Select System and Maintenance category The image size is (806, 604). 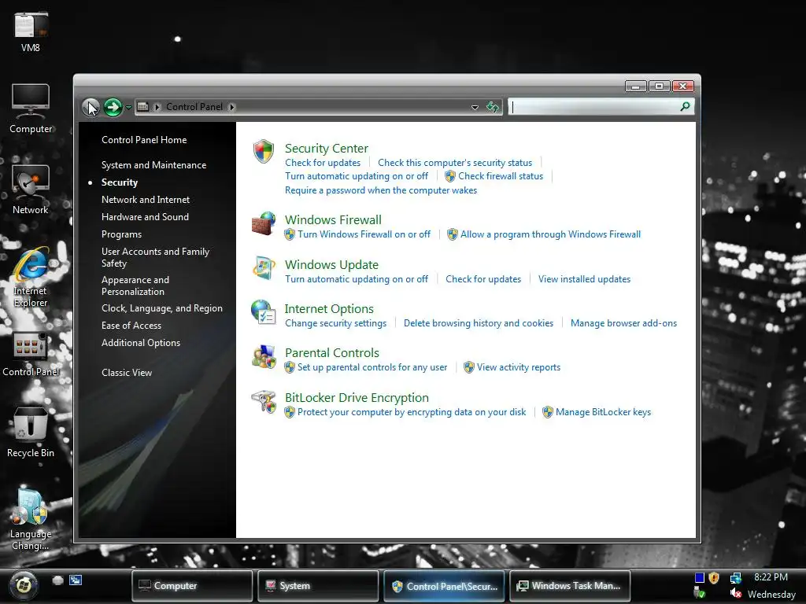pyautogui.click(x=153, y=165)
